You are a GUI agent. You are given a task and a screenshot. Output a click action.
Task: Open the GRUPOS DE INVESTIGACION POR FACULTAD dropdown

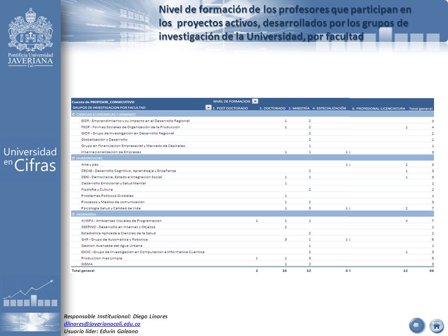[x=208, y=107]
